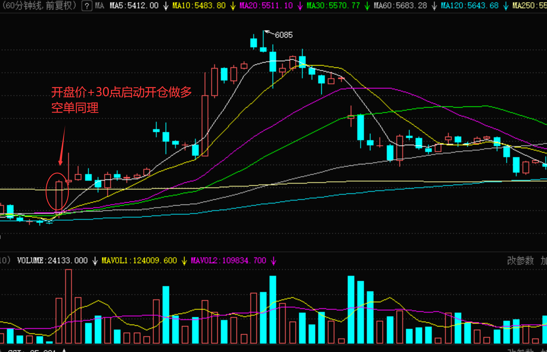Select the tallest hollow red volume bar

point(68,306)
